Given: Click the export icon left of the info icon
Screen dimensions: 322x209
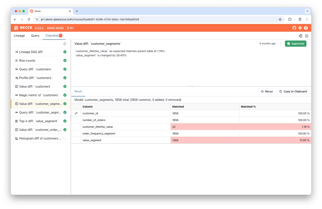Looking at the screenshot, I should click(300, 36).
